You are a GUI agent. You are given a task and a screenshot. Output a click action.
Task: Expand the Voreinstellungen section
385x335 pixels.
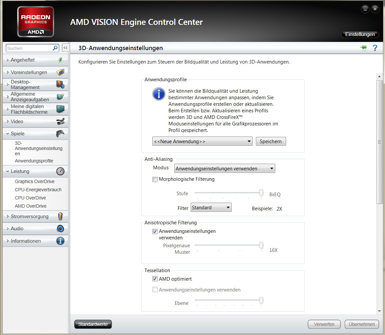click(35, 72)
